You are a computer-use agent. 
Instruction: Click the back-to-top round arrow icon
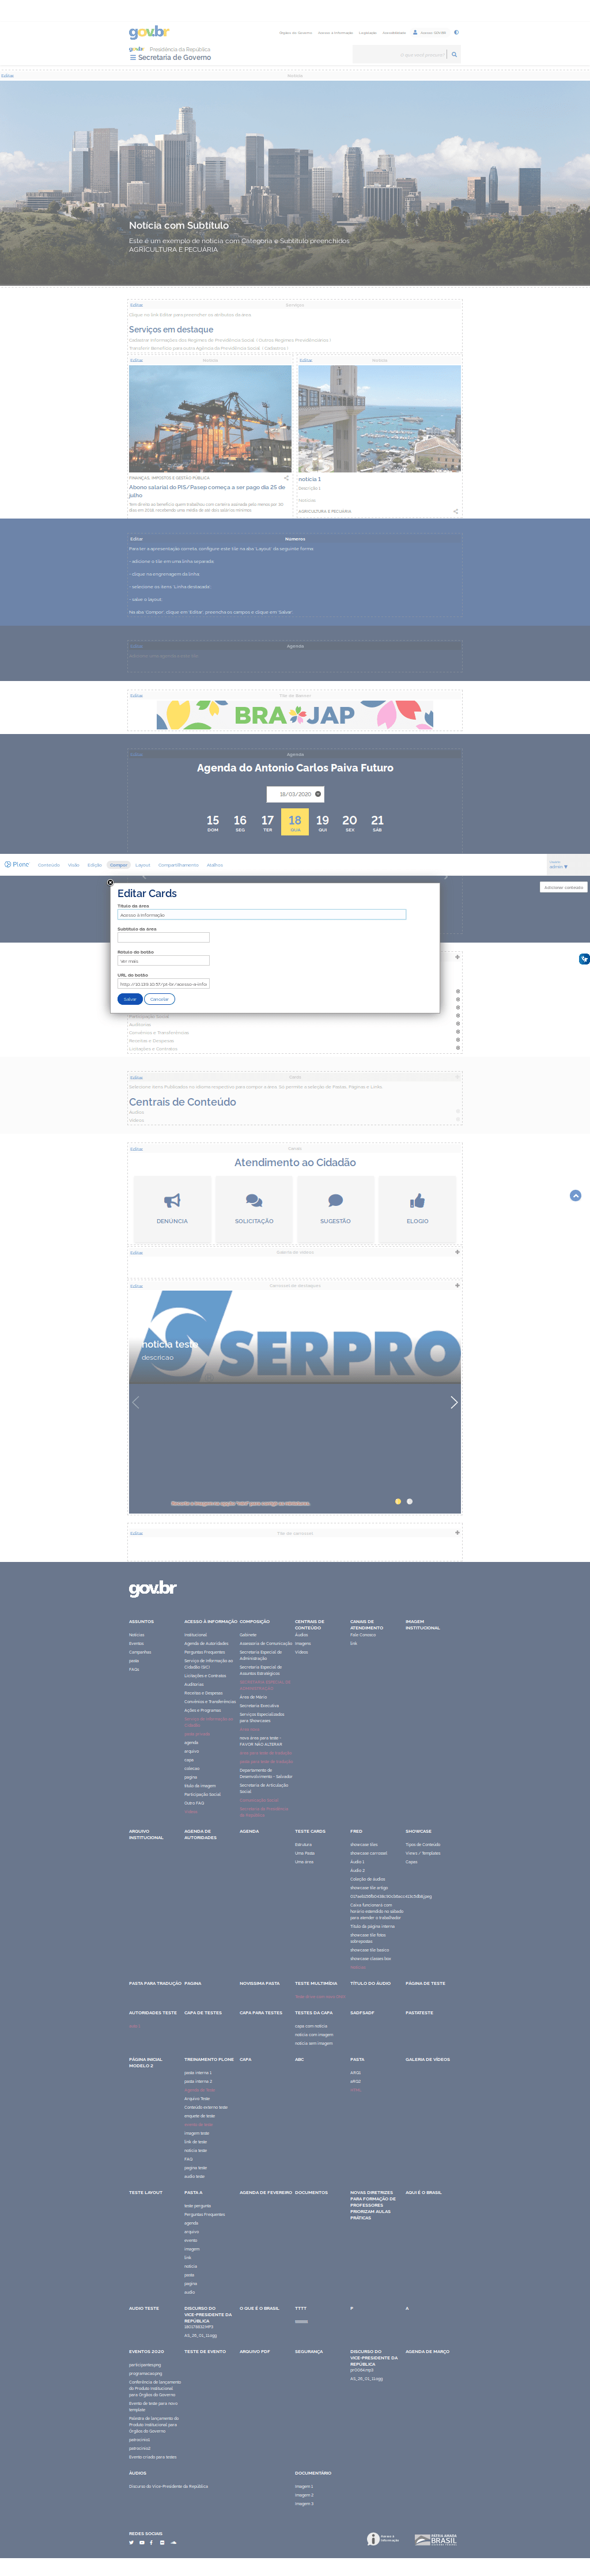pyautogui.click(x=575, y=1196)
